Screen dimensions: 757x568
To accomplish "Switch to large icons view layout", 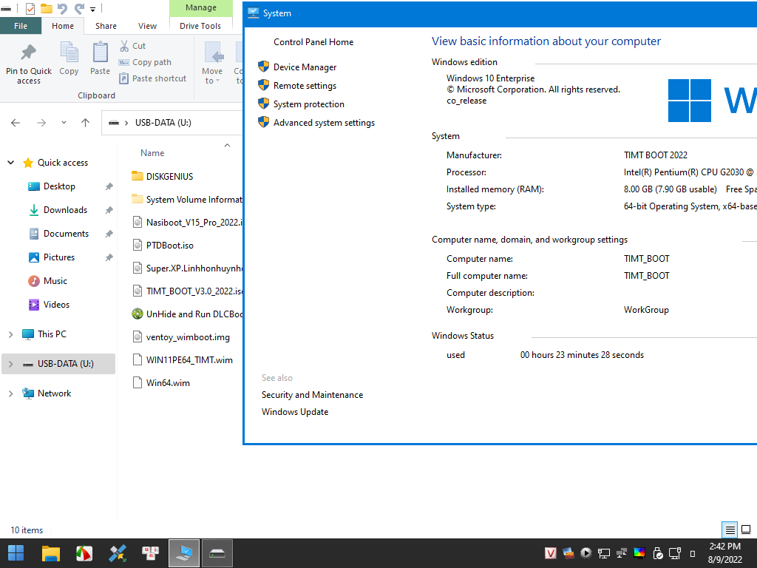I will pos(746,530).
